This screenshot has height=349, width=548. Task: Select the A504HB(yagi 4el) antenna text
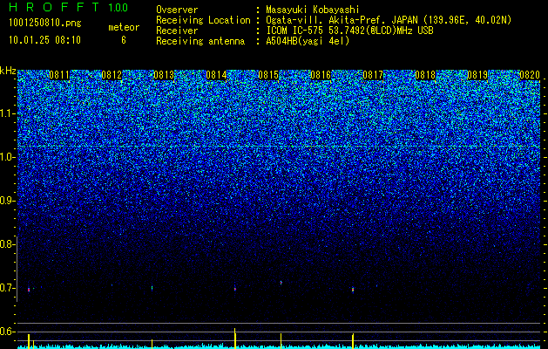308,41
